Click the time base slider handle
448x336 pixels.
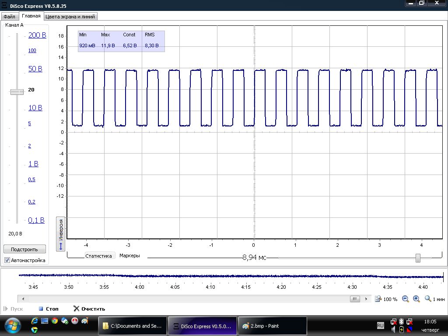pyautogui.click(x=418, y=258)
